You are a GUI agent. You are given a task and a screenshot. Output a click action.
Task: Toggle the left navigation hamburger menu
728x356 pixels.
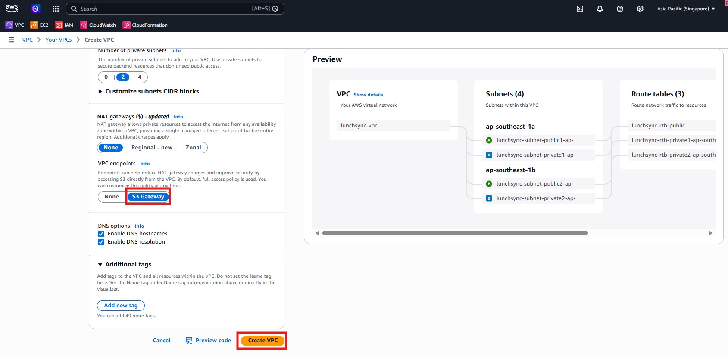click(12, 40)
